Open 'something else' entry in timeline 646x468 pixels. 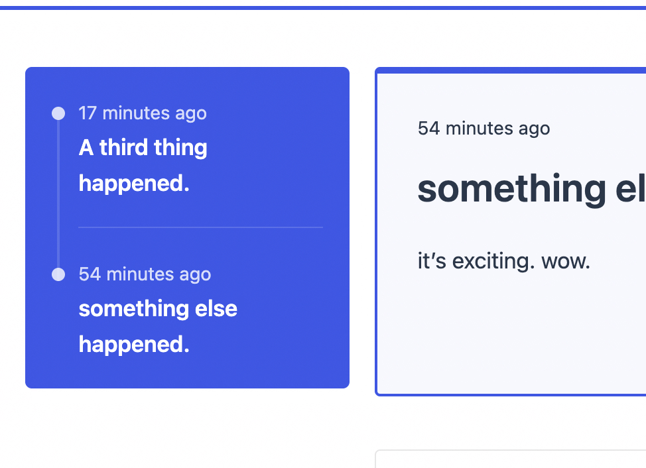tap(158, 309)
